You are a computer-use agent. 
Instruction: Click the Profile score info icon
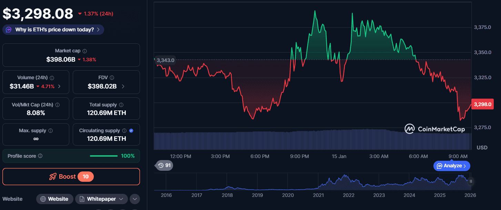[40, 156]
